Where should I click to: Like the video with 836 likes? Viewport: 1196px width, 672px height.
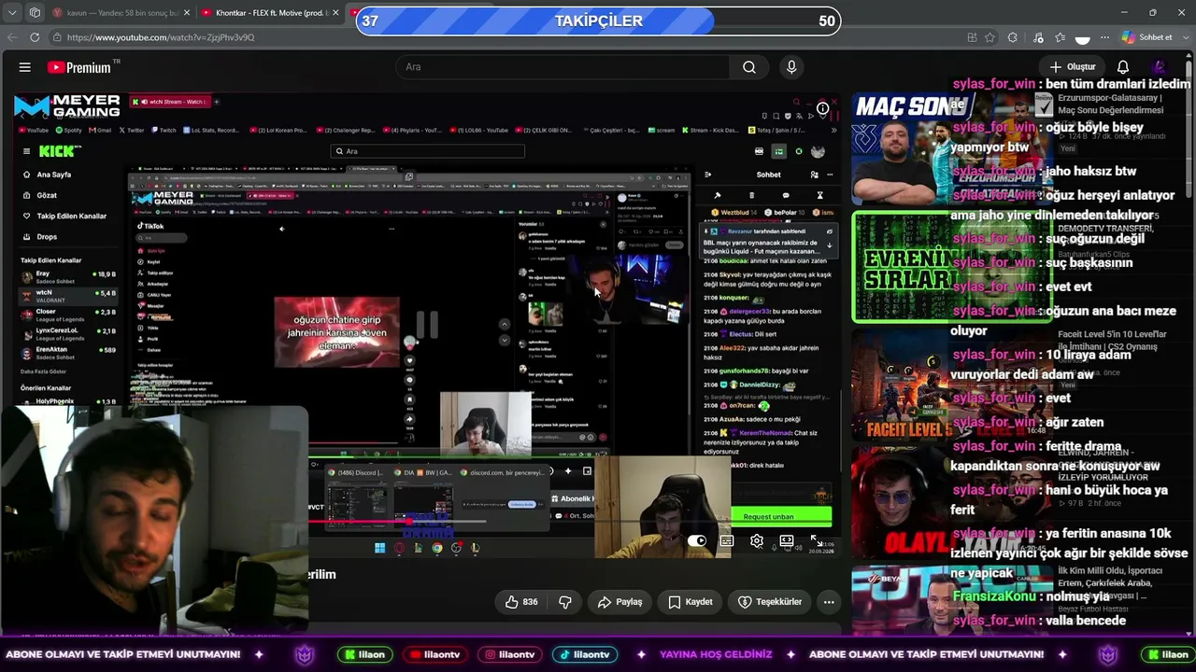tap(520, 602)
